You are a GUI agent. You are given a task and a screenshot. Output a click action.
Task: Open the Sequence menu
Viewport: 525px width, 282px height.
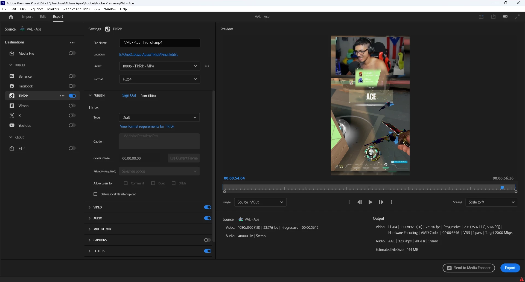point(36,9)
